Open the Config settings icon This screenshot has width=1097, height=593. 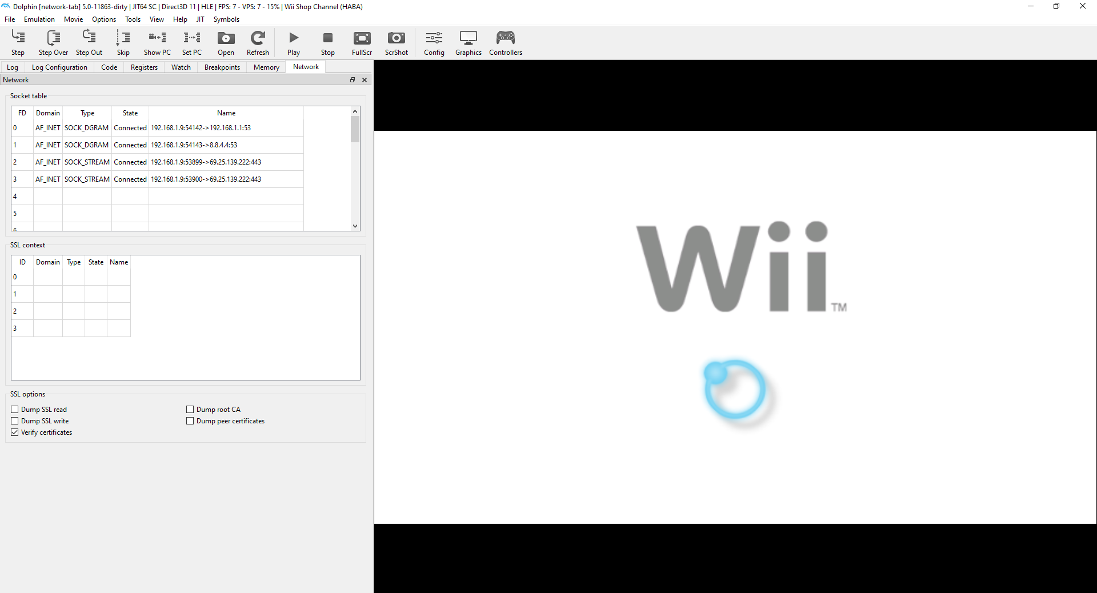pos(434,43)
